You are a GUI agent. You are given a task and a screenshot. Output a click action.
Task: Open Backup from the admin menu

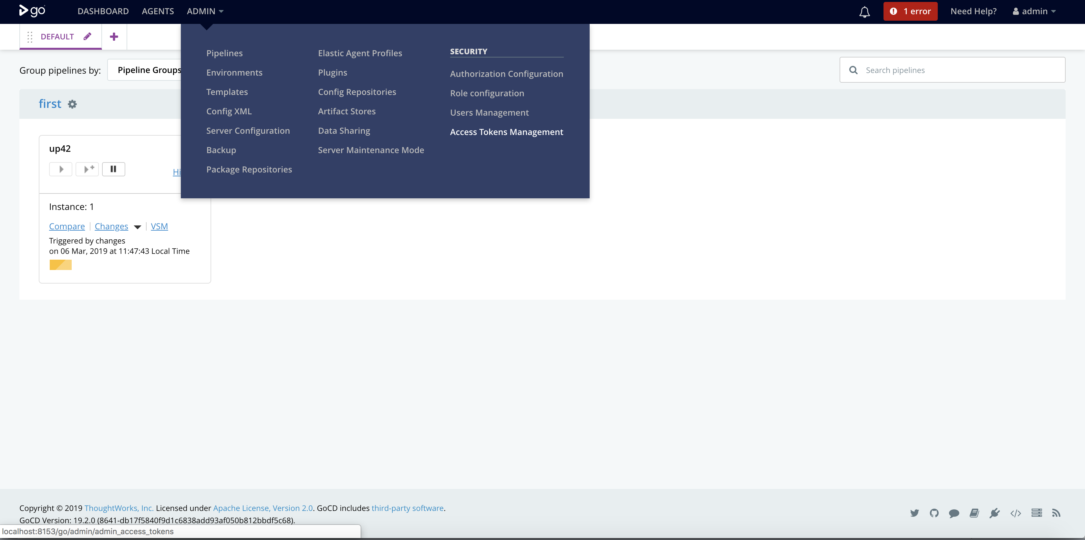click(x=221, y=150)
